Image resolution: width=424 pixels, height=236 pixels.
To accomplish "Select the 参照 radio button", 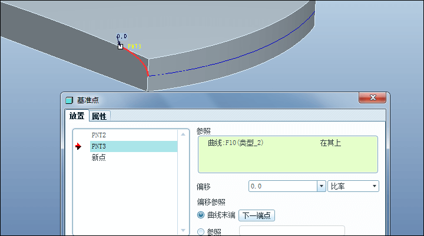I will 201,232.
